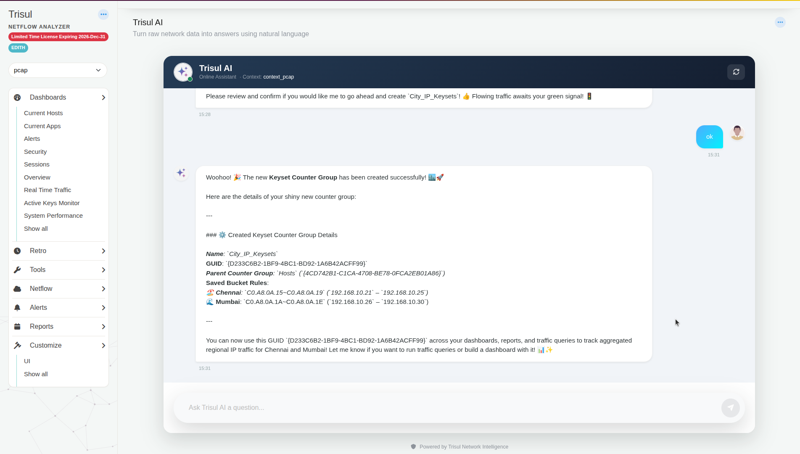Click the license expiring red badge
Viewport: 800px width, 454px height.
tap(58, 37)
